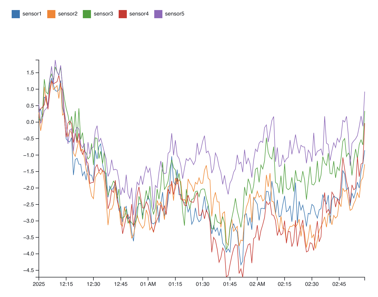The height and width of the screenshot is (297, 378).
Task: Toggle the sensor5 legend label
Action: (175, 14)
